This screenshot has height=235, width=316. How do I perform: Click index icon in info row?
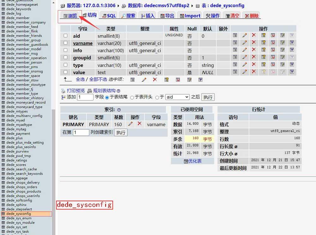point(282,50)
